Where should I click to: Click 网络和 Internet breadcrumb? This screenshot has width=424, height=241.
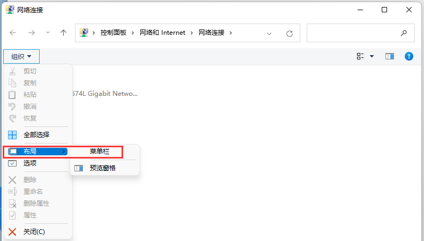point(163,33)
